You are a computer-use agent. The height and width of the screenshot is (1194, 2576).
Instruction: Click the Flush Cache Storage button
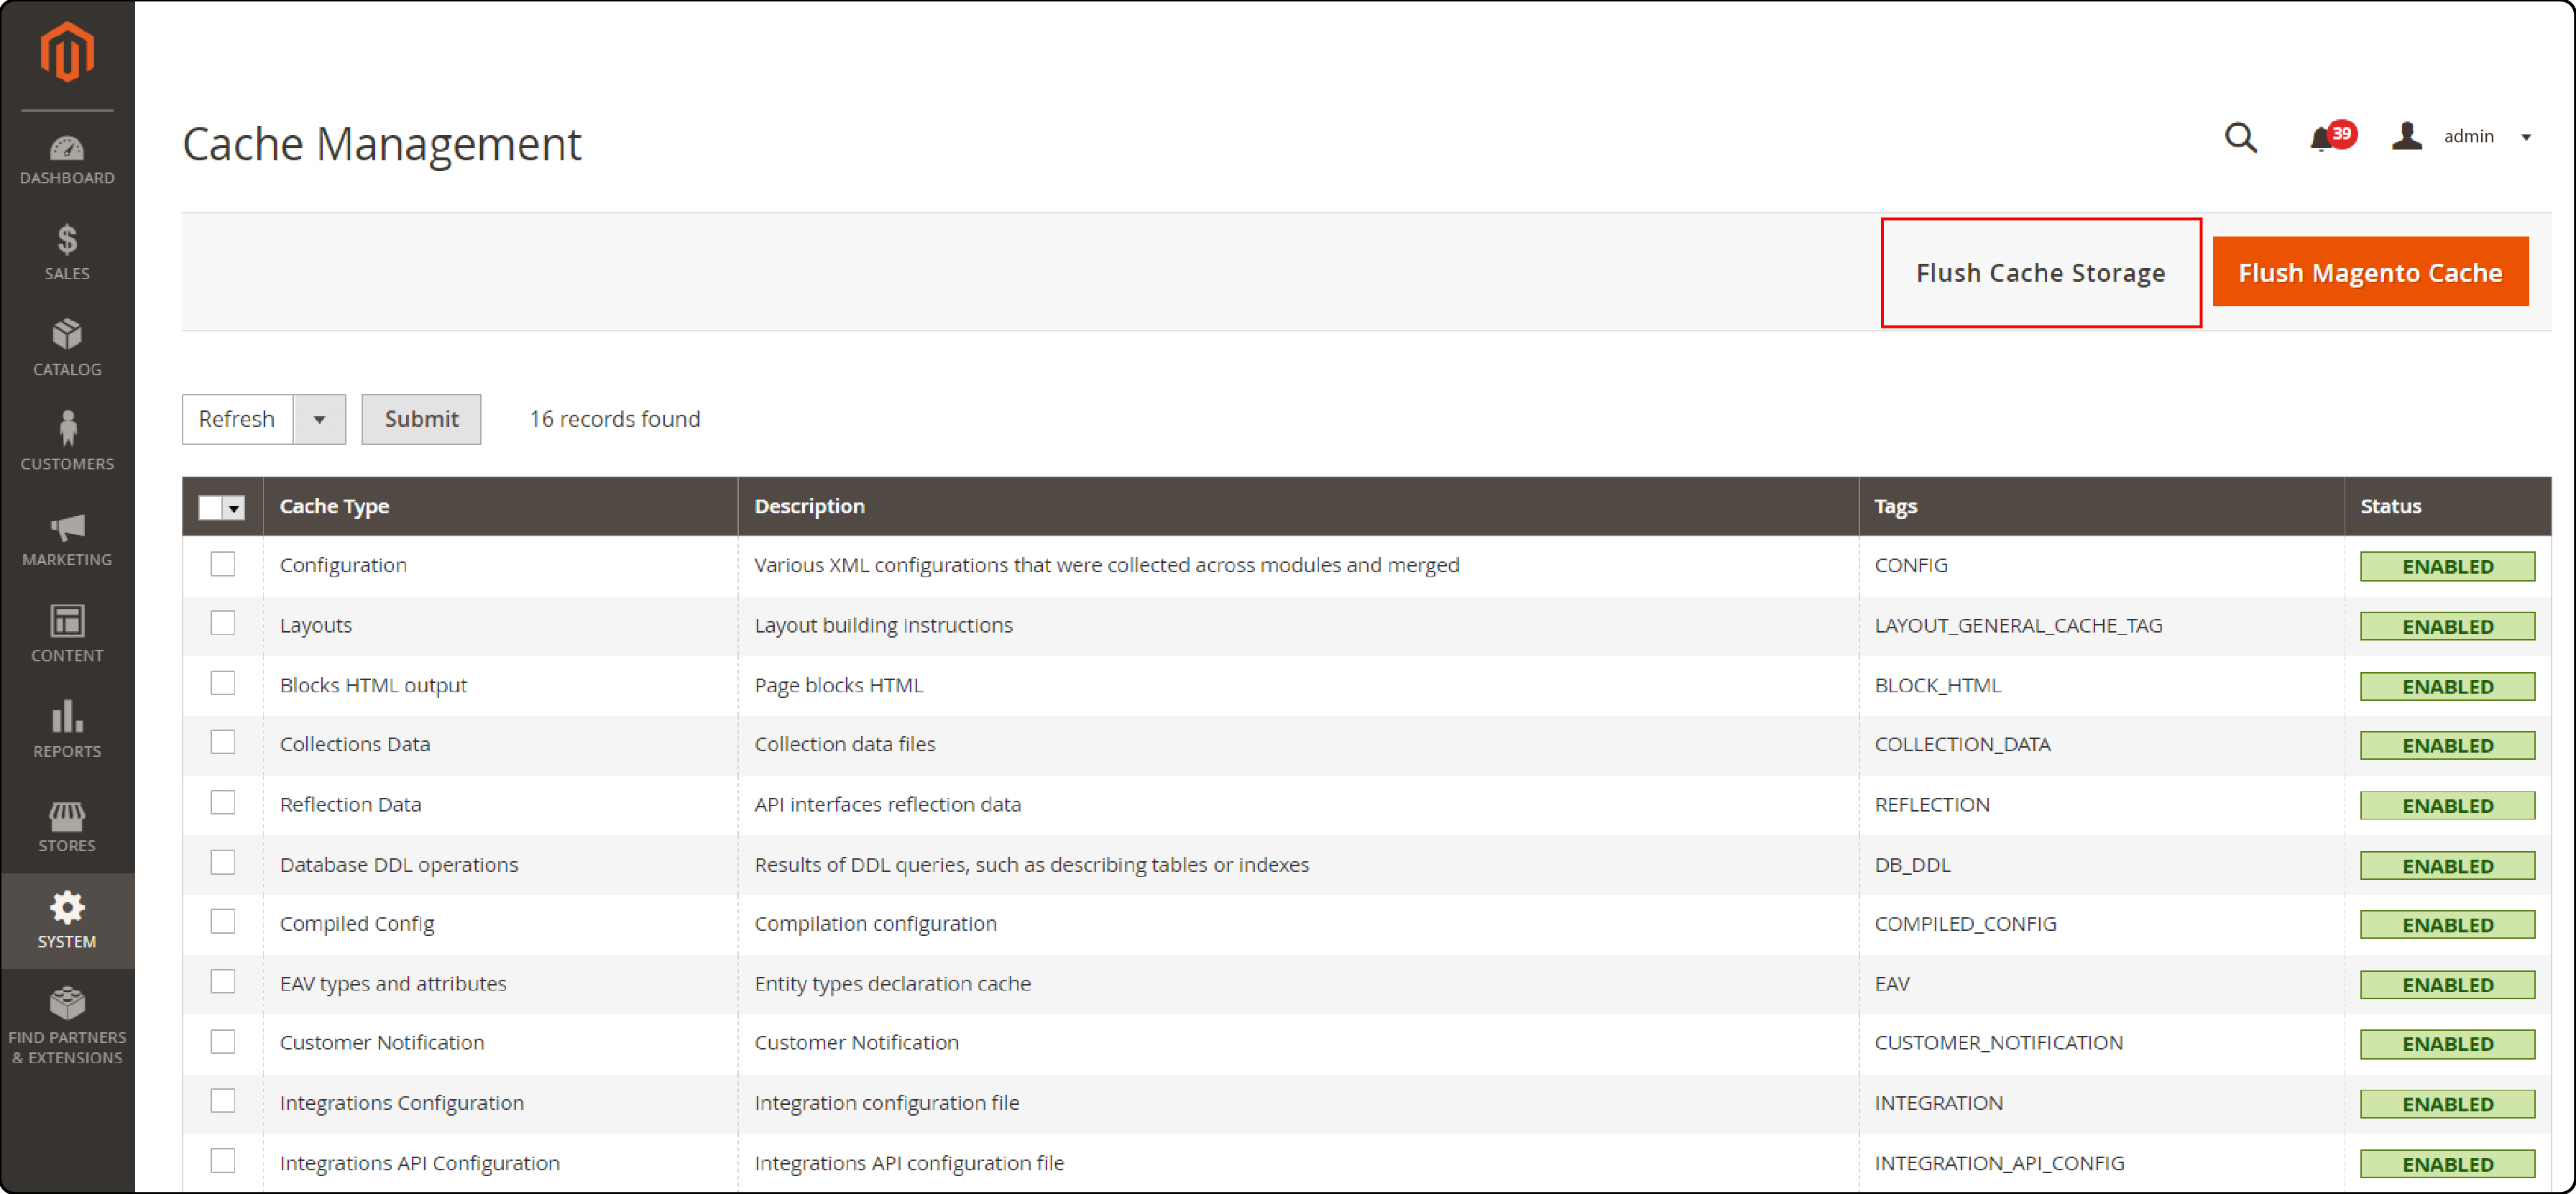coord(2040,273)
